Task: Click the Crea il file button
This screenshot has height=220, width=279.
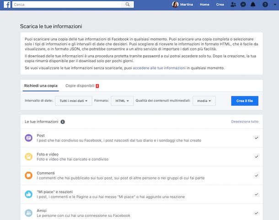Action: tap(245, 101)
